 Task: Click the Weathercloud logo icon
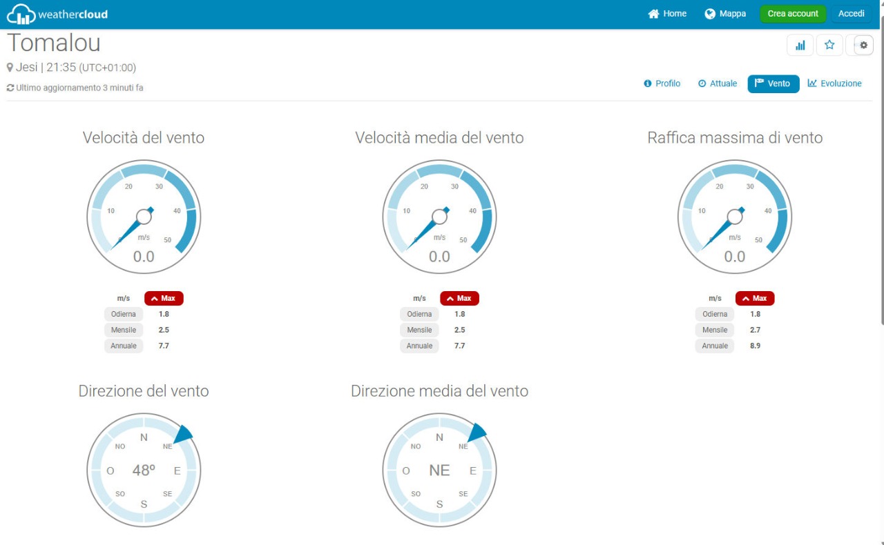coord(21,14)
